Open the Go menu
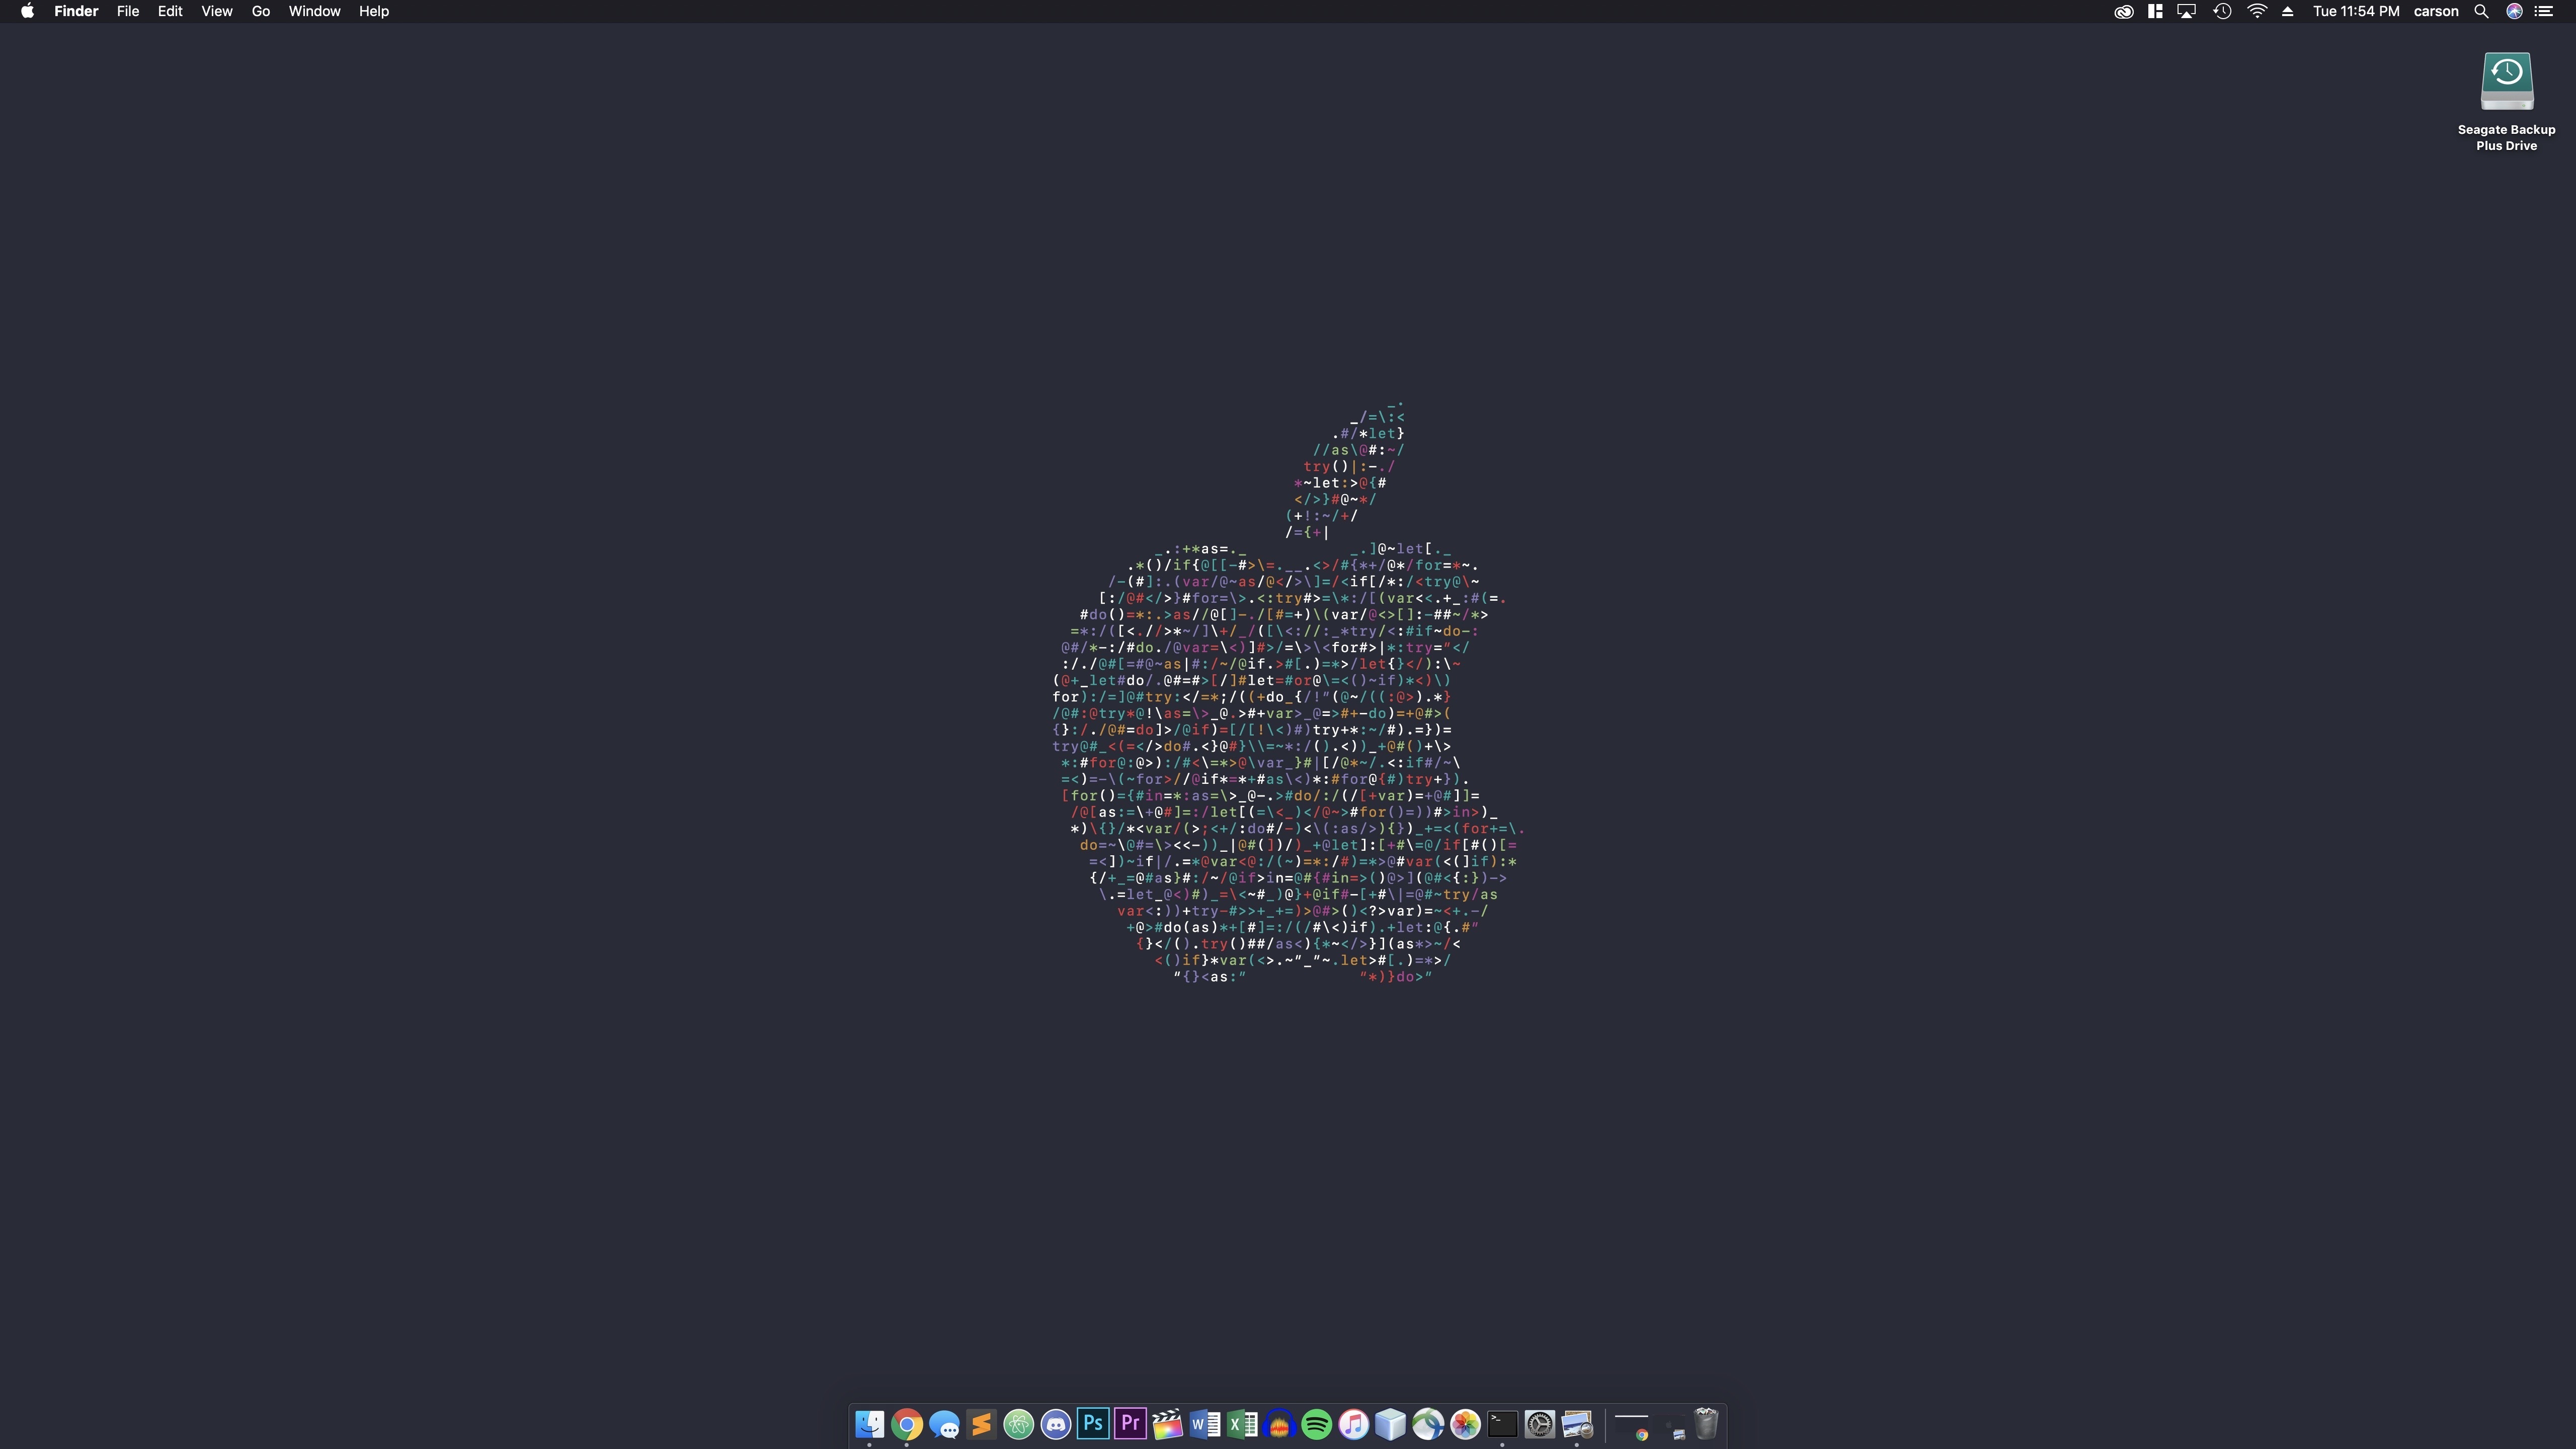 pyautogui.click(x=261, y=11)
